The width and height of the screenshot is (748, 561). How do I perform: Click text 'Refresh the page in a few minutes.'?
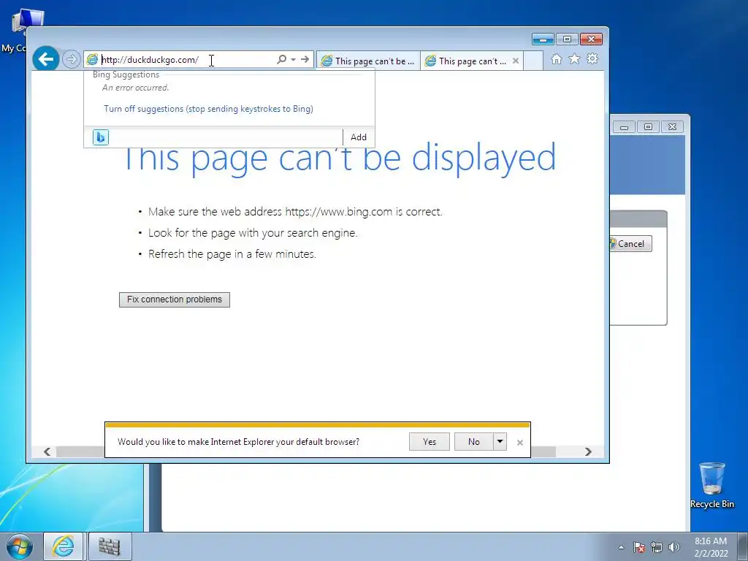coord(232,254)
